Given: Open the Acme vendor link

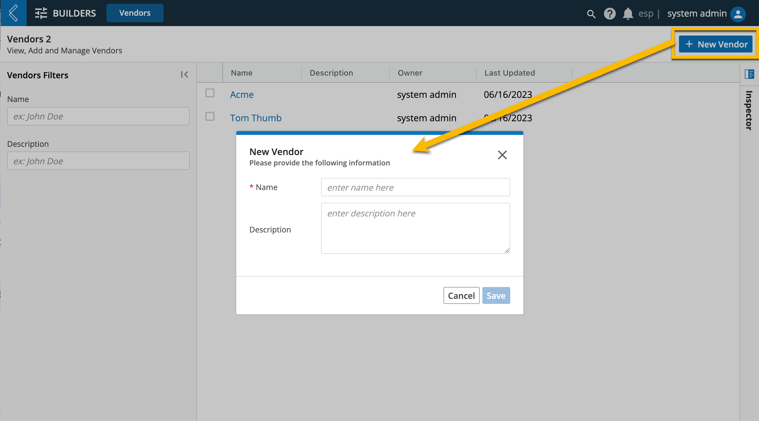Looking at the screenshot, I should click(x=242, y=94).
